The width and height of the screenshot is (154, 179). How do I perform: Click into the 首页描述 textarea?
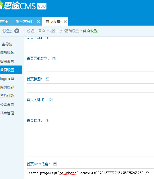(x=90, y=141)
